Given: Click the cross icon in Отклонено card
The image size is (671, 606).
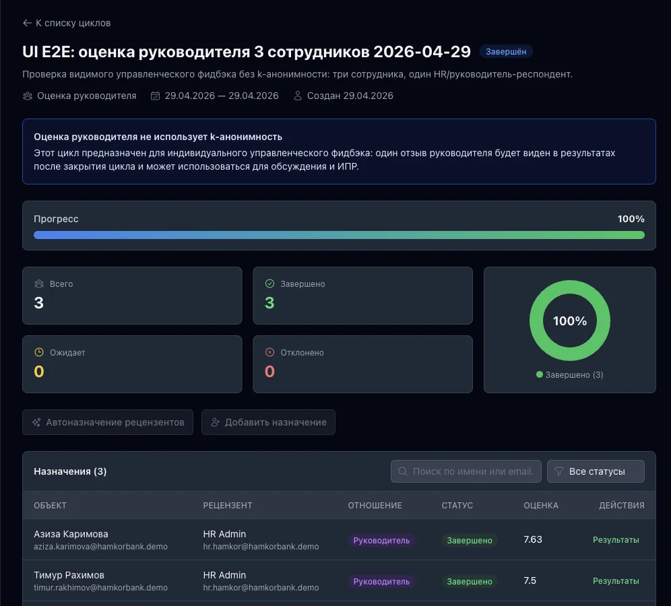Looking at the screenshot, I should click(269, 352).
